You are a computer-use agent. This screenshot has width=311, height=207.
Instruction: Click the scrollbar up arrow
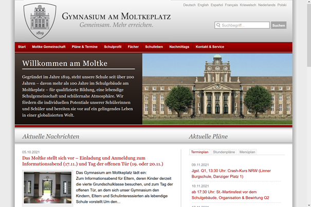(x=309, y=2)
